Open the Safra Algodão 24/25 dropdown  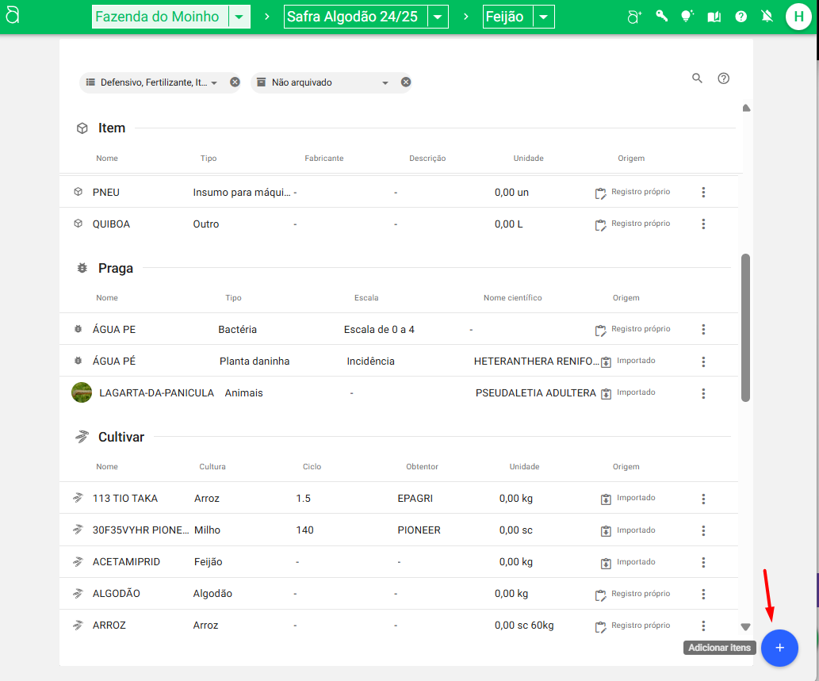438,17
